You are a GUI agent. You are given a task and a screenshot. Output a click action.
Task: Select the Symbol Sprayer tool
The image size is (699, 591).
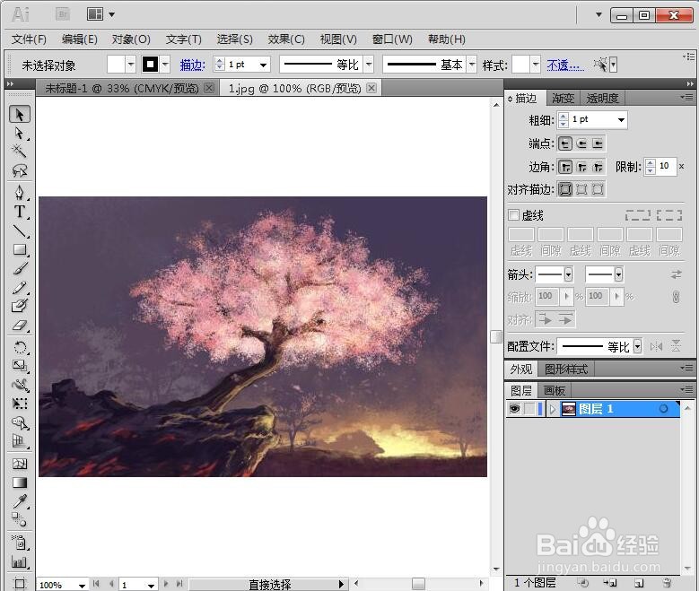20,542
